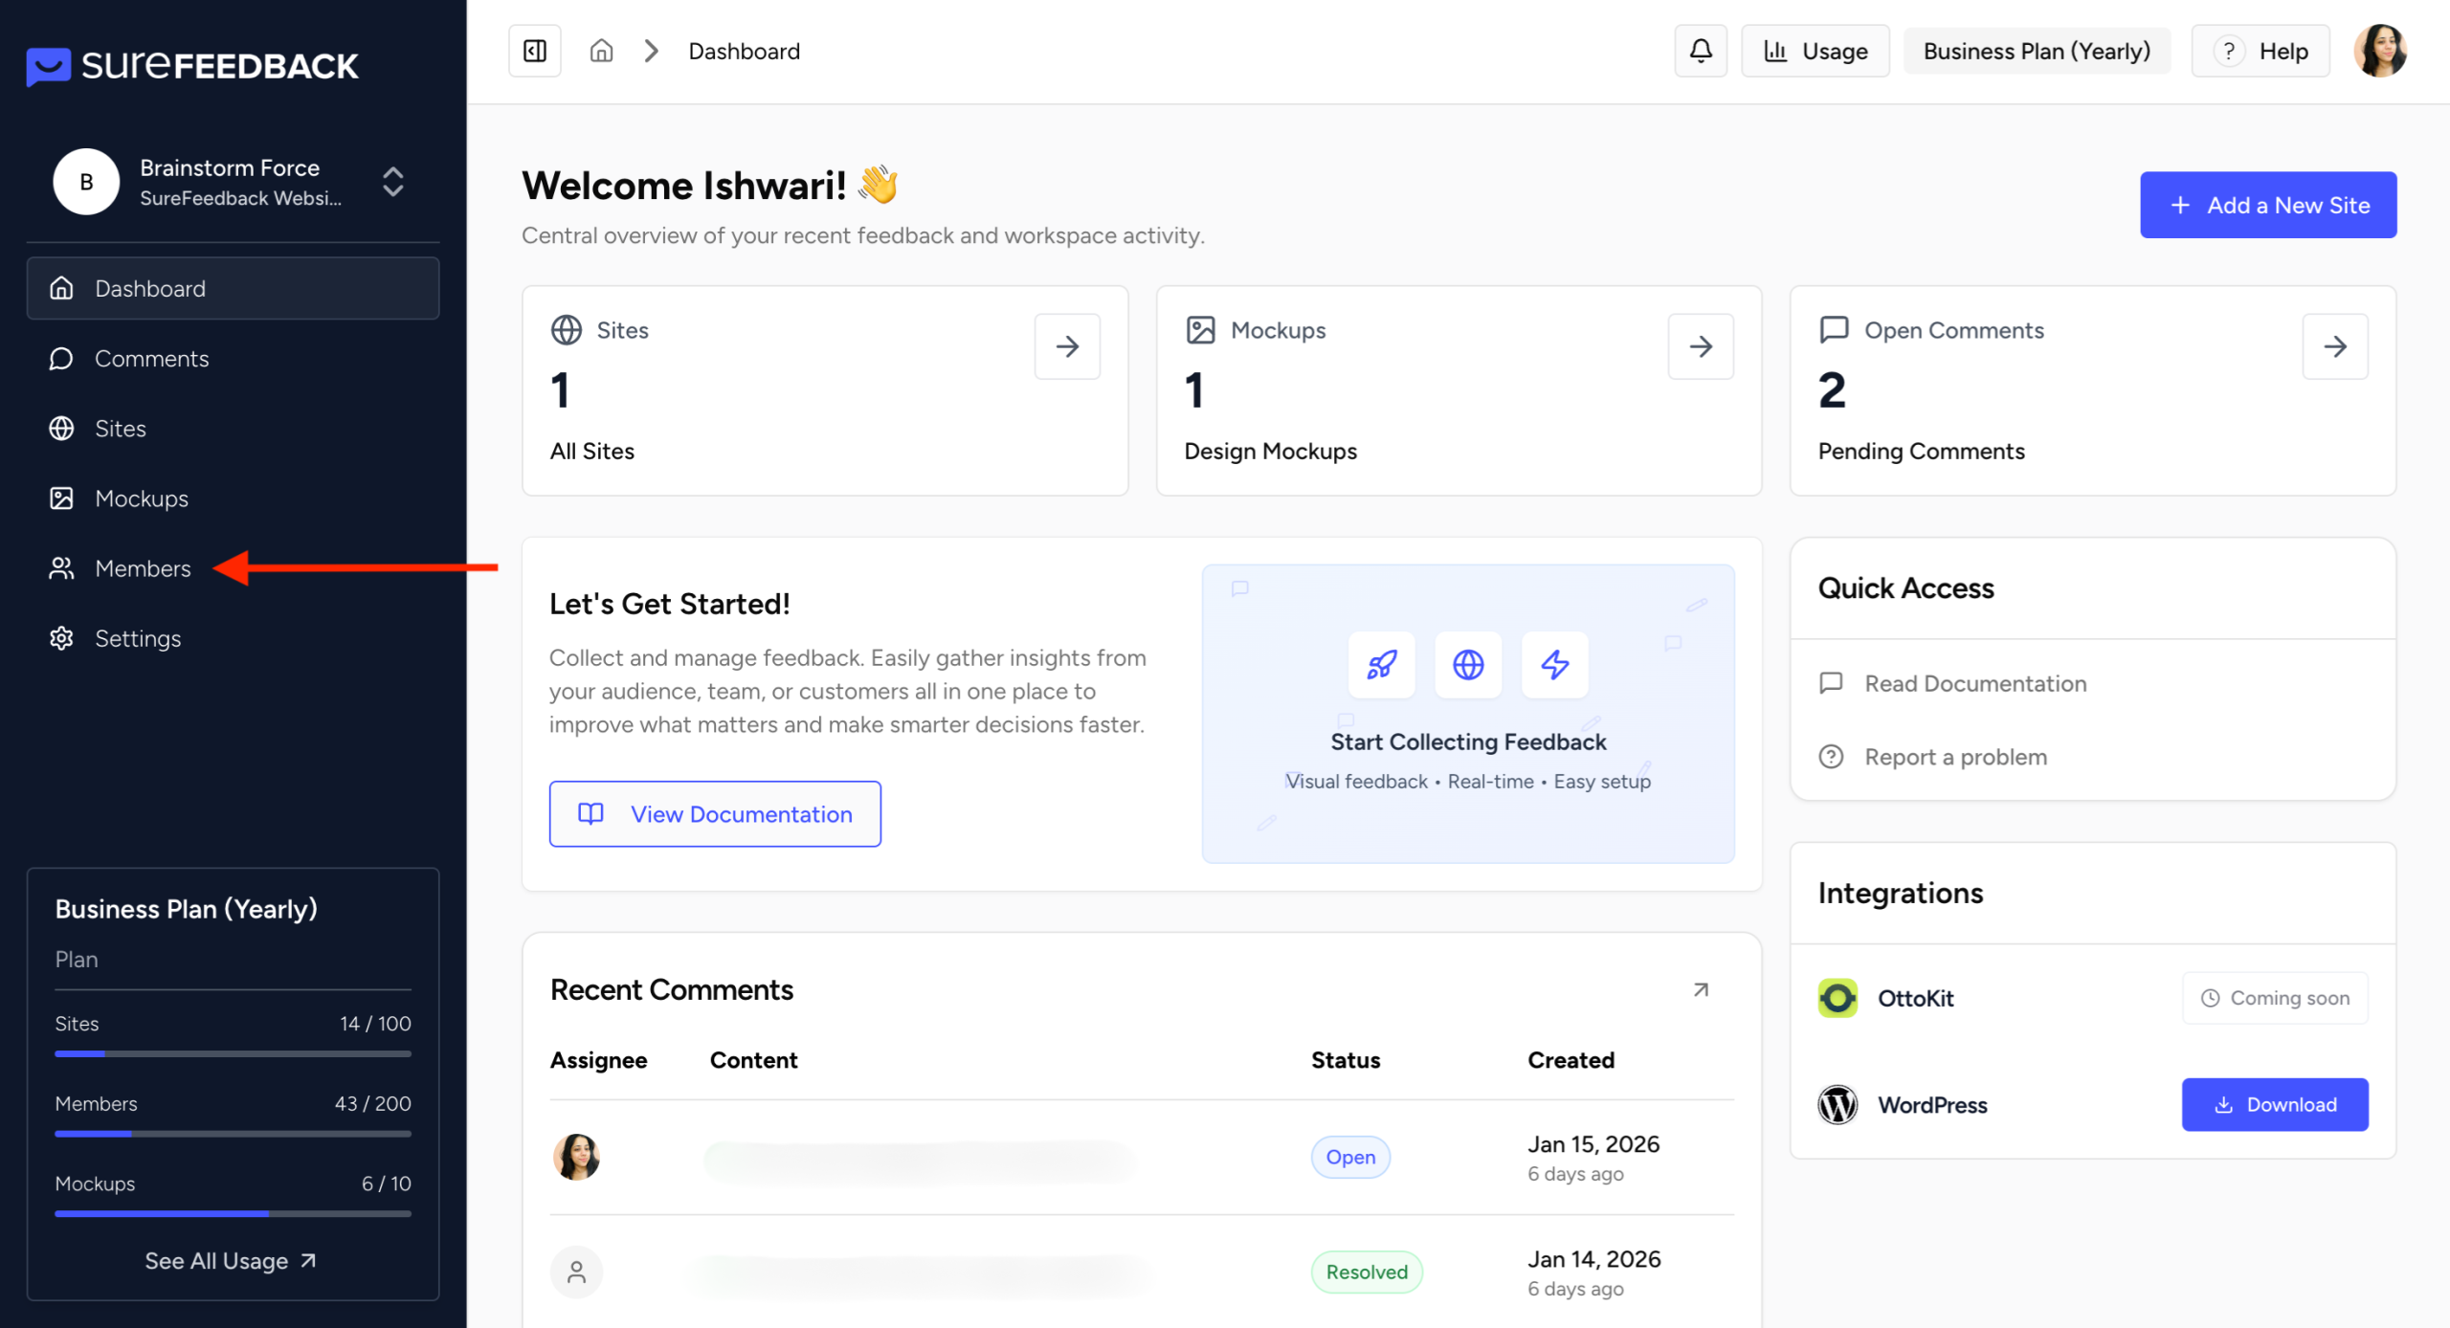Click the globe icon tile
This screenshot has width=2450, height=1328.
coord(1468,664)
